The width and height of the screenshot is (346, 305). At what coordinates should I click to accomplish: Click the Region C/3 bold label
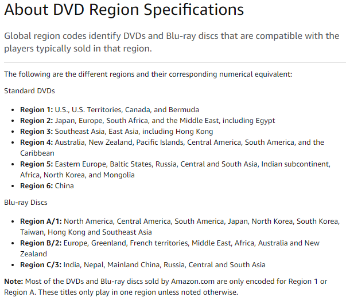[x=41, y=264]
